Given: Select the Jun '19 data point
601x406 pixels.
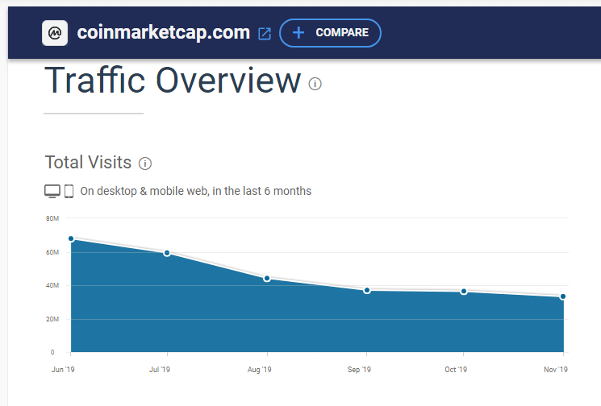Looking at the screenshot, I should (x=71, y=238).
